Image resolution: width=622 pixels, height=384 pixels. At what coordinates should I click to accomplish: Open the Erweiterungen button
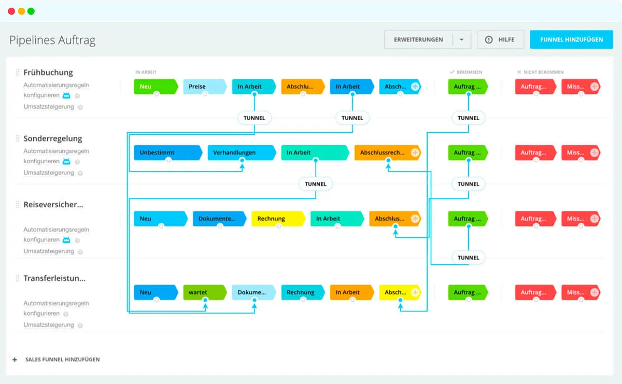coord(418,39)
